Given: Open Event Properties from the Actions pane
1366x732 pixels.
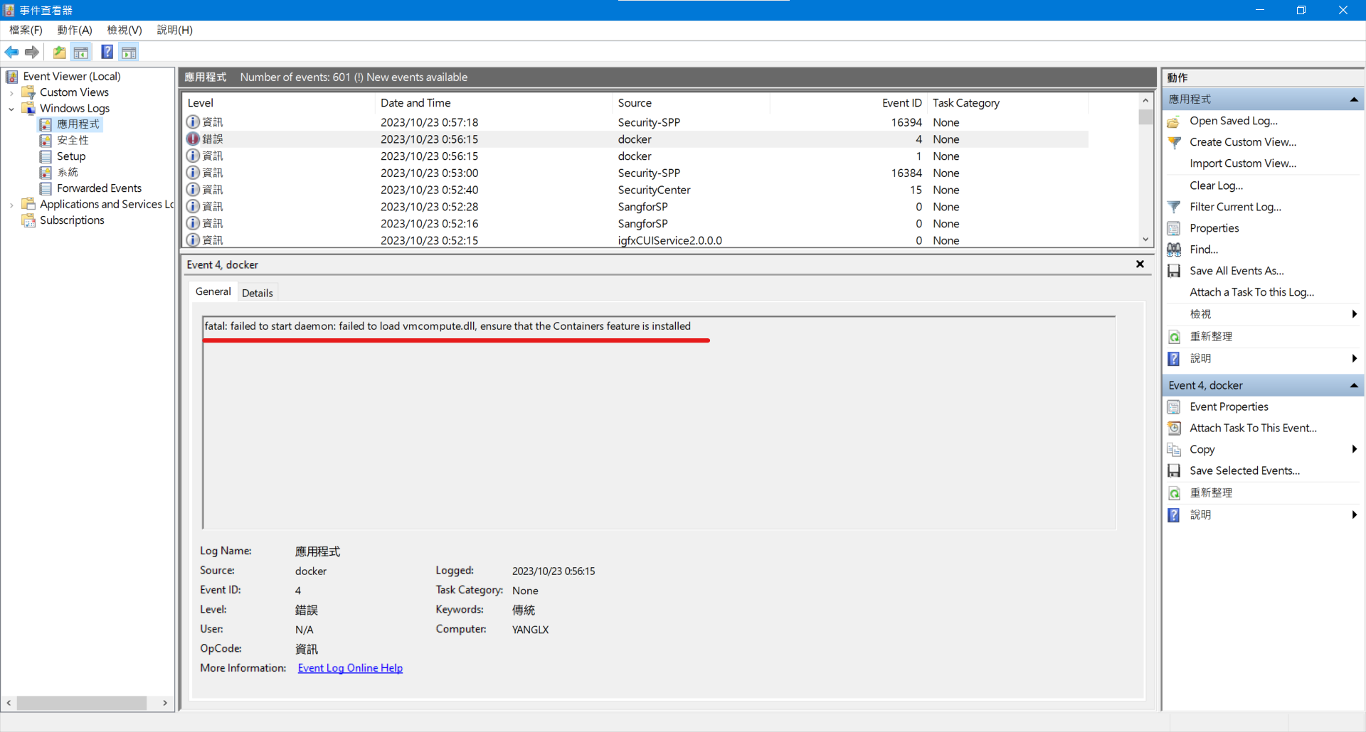Looking at the screenshot, I should pos(1229,407).
